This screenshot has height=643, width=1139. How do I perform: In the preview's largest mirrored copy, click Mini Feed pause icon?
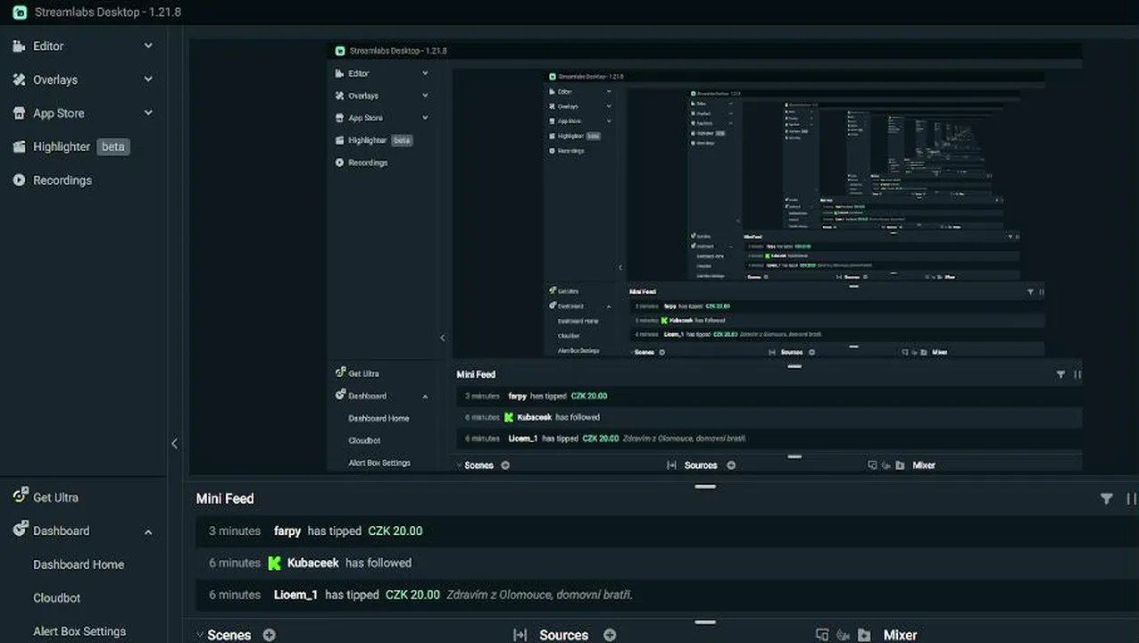click(1077, 375)
